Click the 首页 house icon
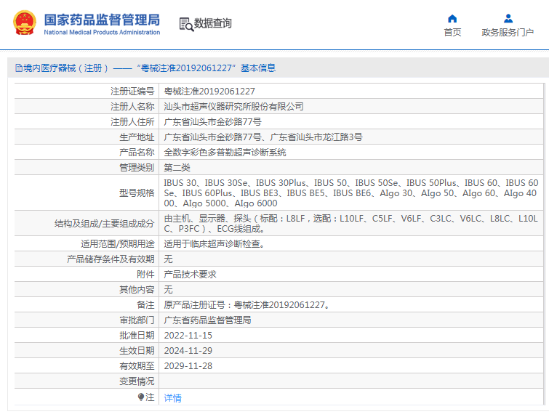 click(x=452, y=18)
